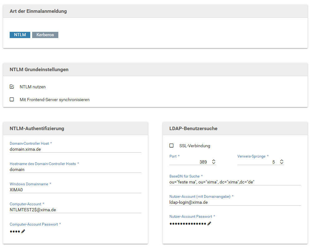The width and height of the screenshot is (311, 249).
Task: Edit the Nutzer-Account (mit Domainangabe) field
Action: [x=235, y=202]
